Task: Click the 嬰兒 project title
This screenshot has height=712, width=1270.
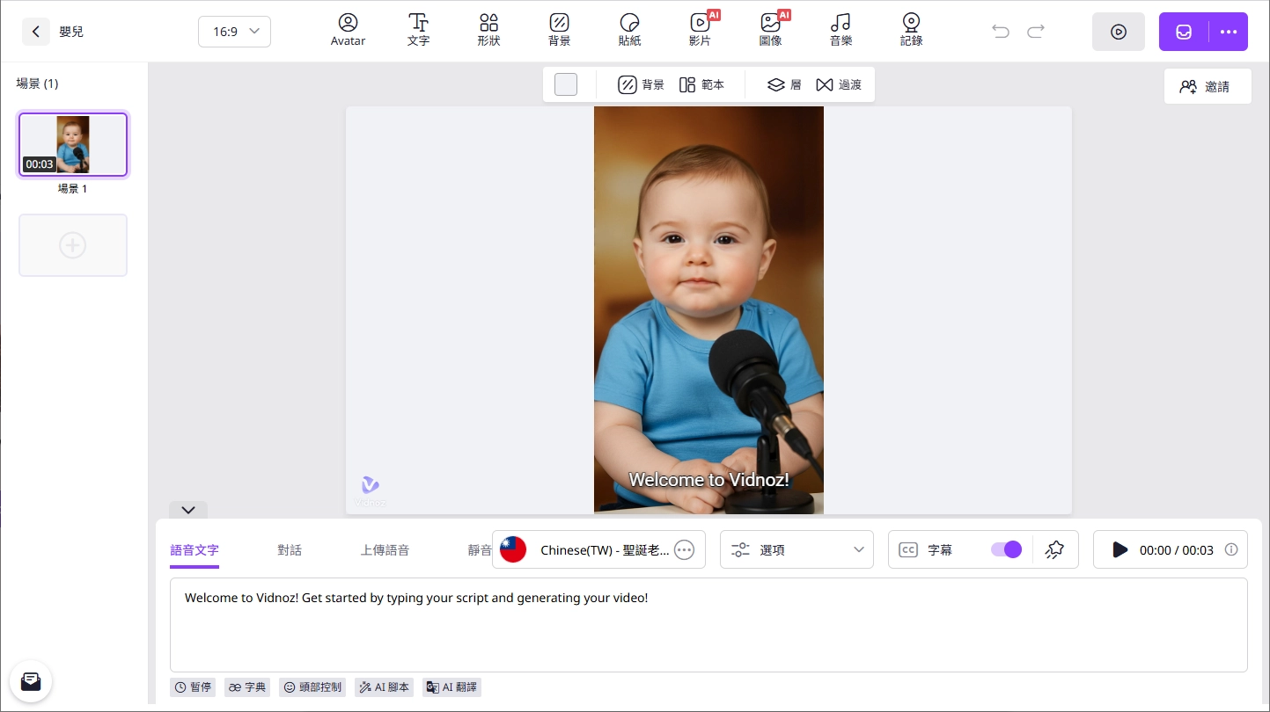Action: click(71, 32)
